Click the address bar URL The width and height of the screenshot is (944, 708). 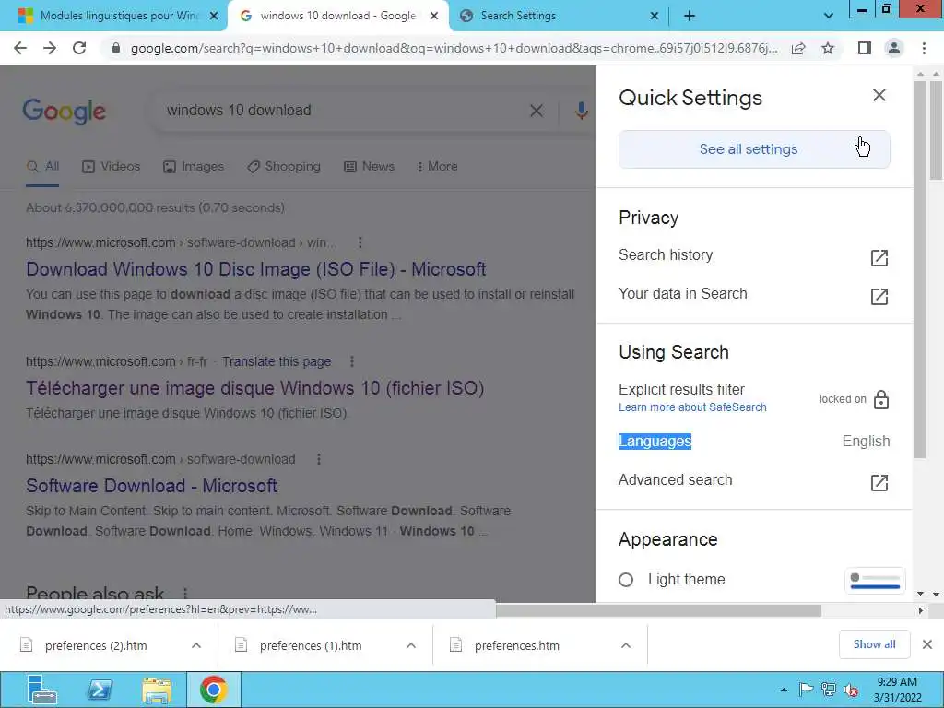tap(454, 48)
